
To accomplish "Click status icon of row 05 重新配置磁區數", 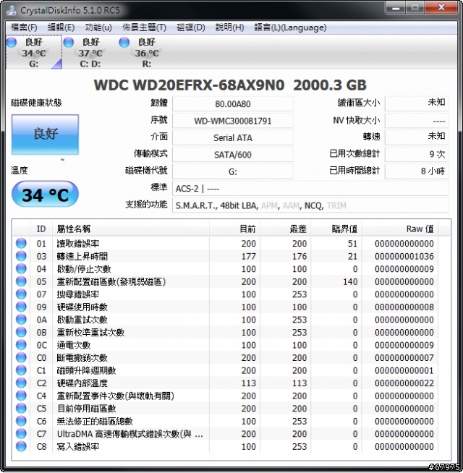I will tap(21, 281).
